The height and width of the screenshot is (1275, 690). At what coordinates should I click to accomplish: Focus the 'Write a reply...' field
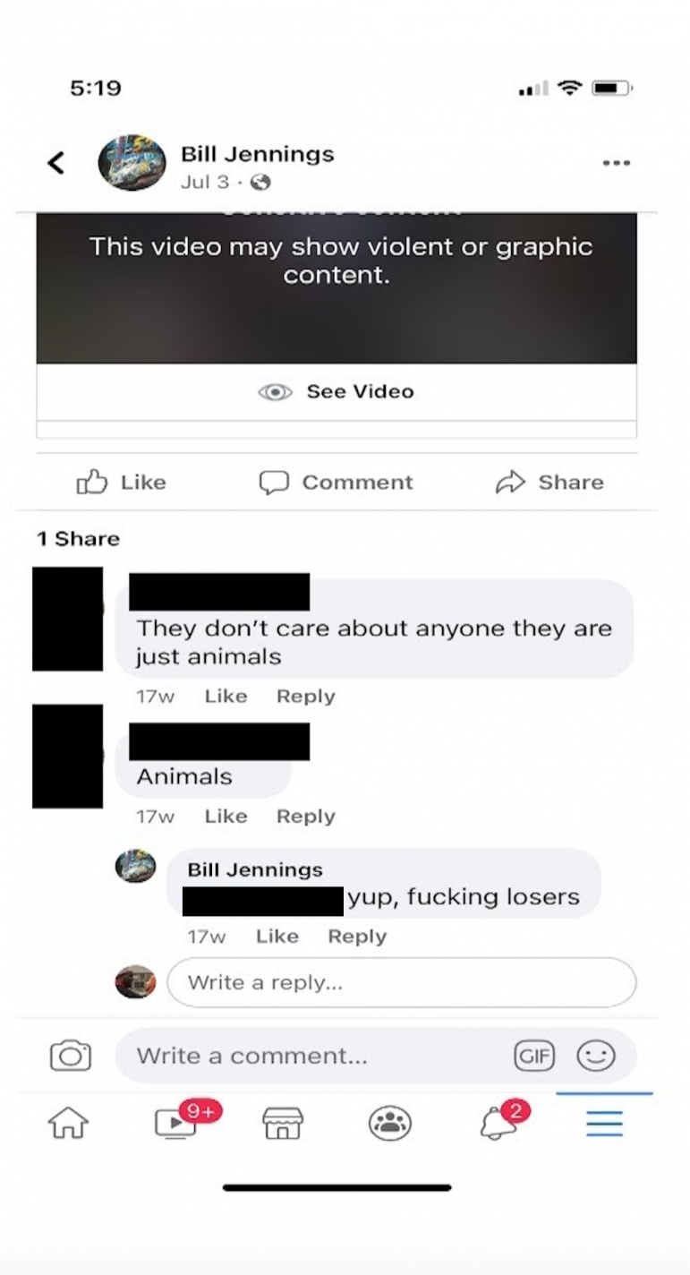point(402,982)
